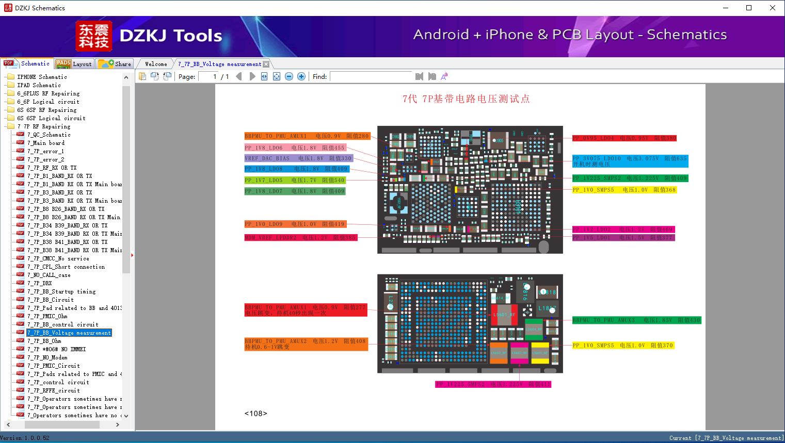
Task: Toggle the match case icon
Action: pyautogui.click(x=444, y=76)
